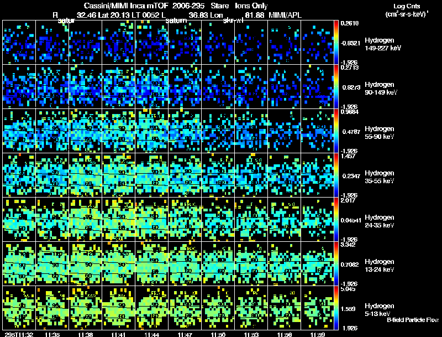The height and width of the screenshot is (337, 442).
Task: Select the Hydrogen 5-13 keV panel at 11:47
Action: 185,308
